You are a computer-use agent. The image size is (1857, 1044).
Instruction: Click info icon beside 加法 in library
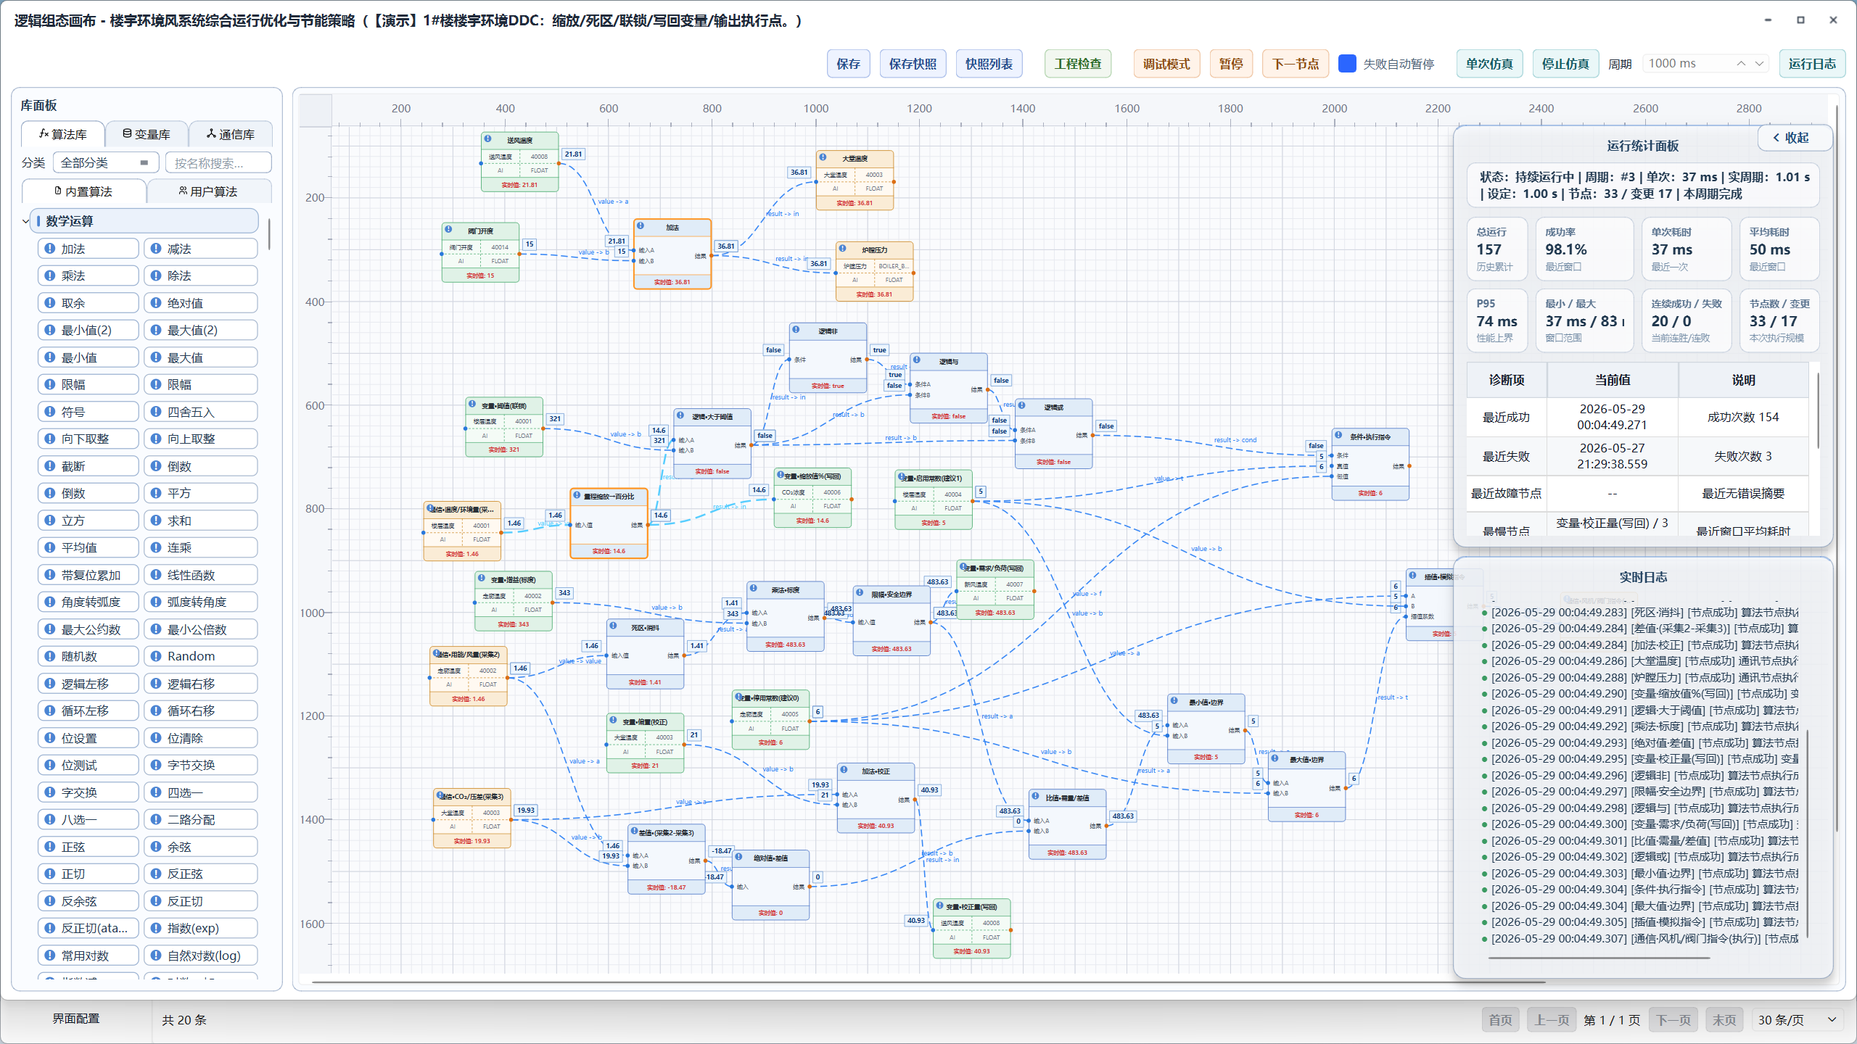[x=49, y=249]
